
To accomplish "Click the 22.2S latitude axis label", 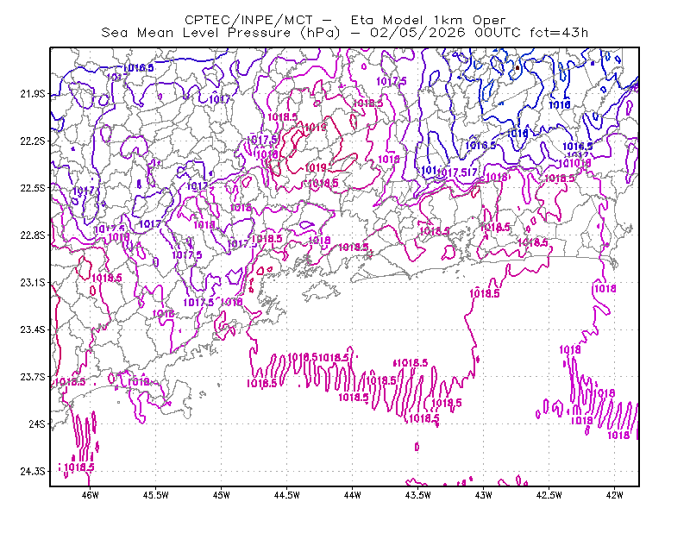I will coord(33,141).
